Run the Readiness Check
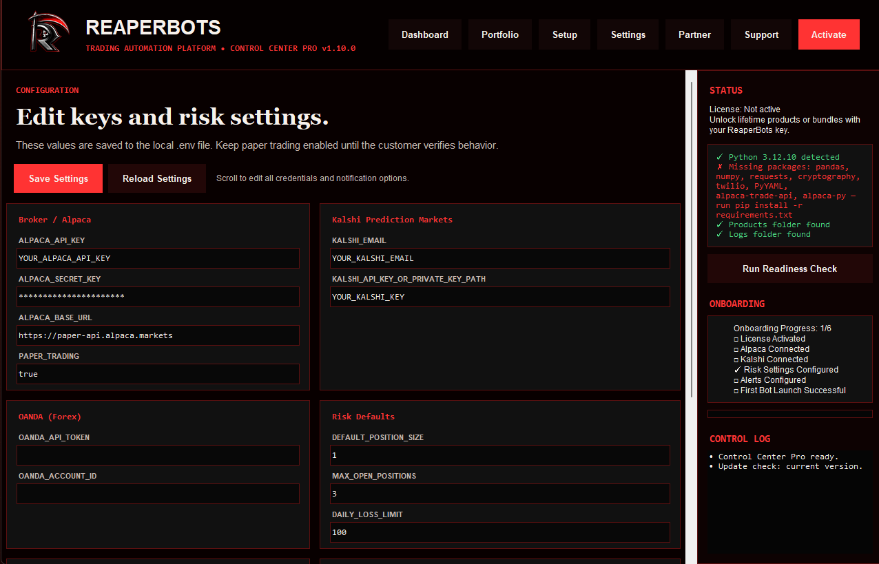This screenshot has width=879, height=564. click(790, 269)
